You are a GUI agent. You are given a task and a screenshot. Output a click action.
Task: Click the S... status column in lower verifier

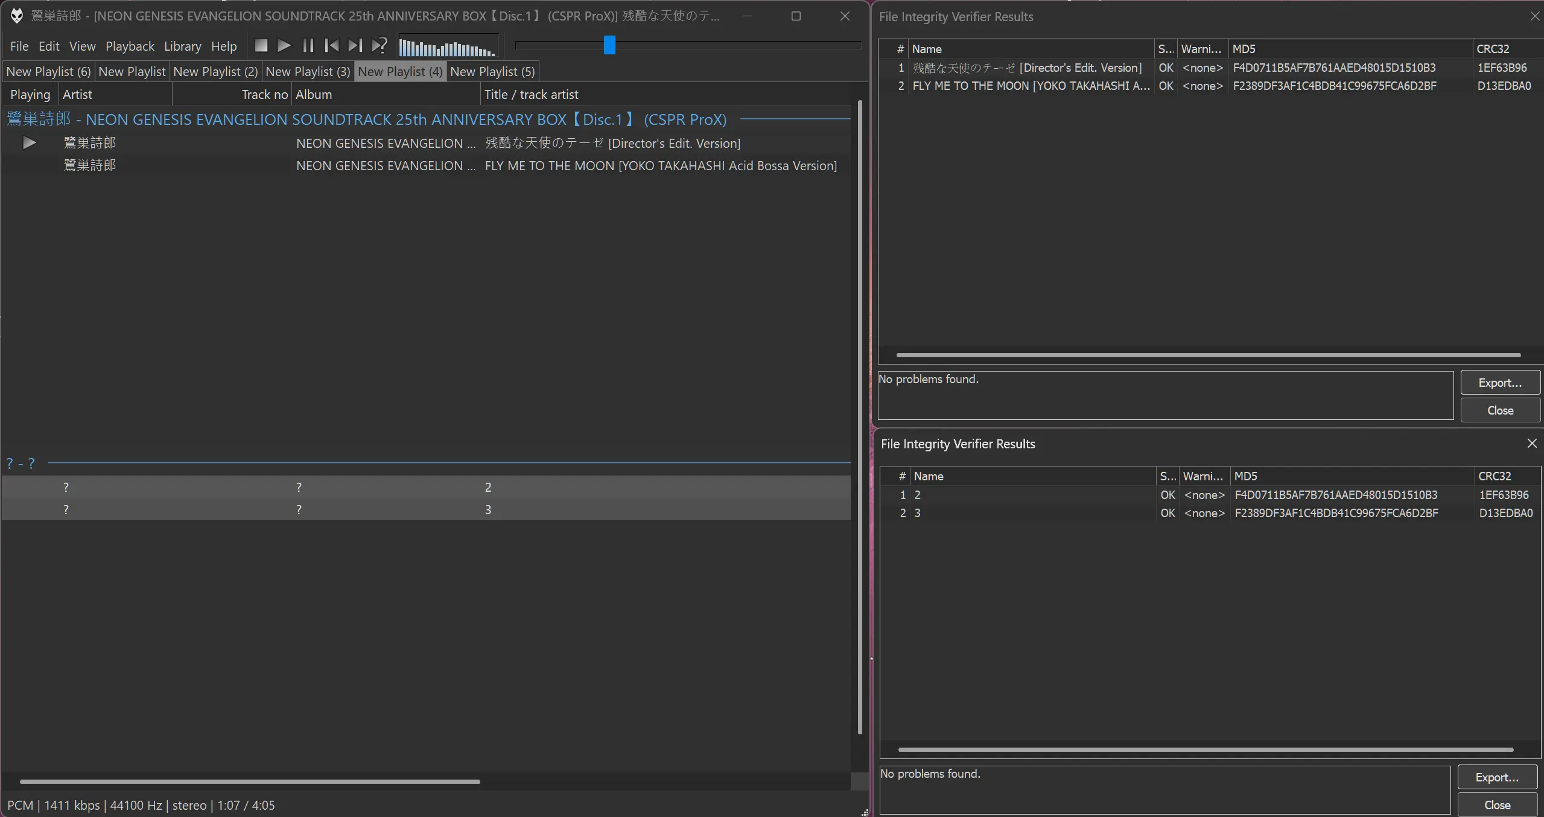click(1168, 476)
